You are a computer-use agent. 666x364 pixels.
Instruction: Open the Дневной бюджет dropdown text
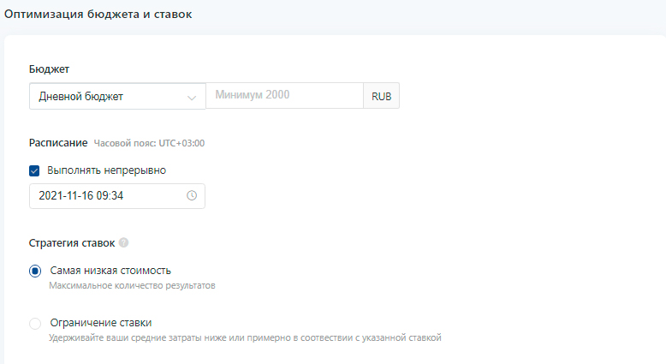(81, 97)
